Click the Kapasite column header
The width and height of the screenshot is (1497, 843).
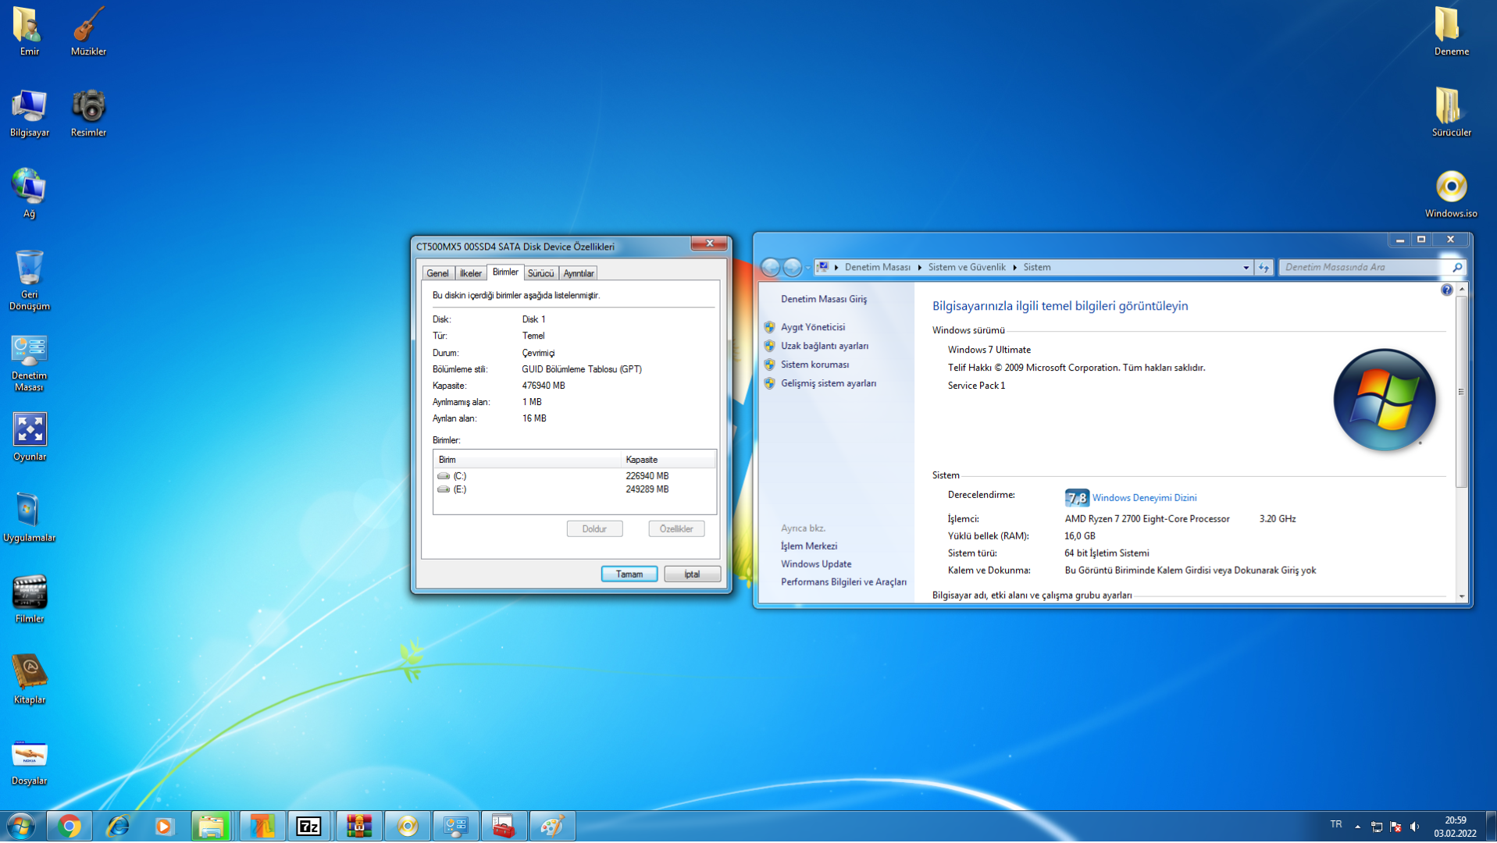pos(668,460)
